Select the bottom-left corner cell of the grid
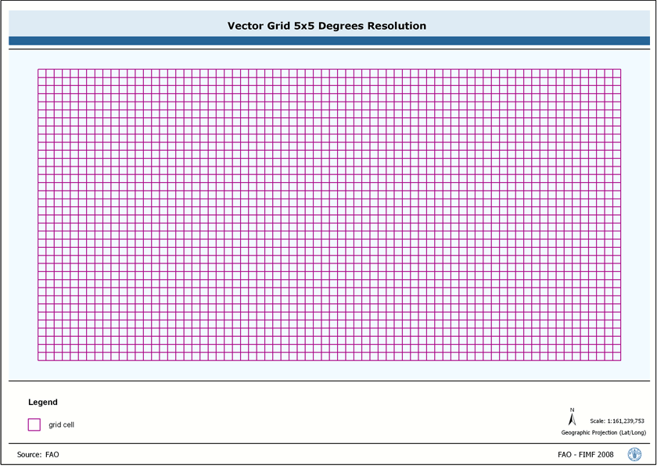Screen dimensions: 657x469 [42, 356]
